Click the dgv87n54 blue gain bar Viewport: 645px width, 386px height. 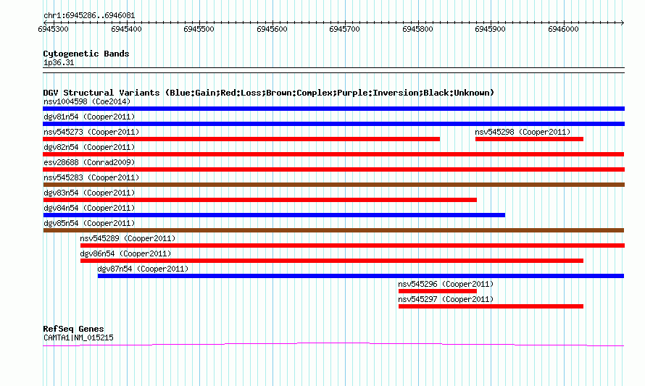coord(361,276)
